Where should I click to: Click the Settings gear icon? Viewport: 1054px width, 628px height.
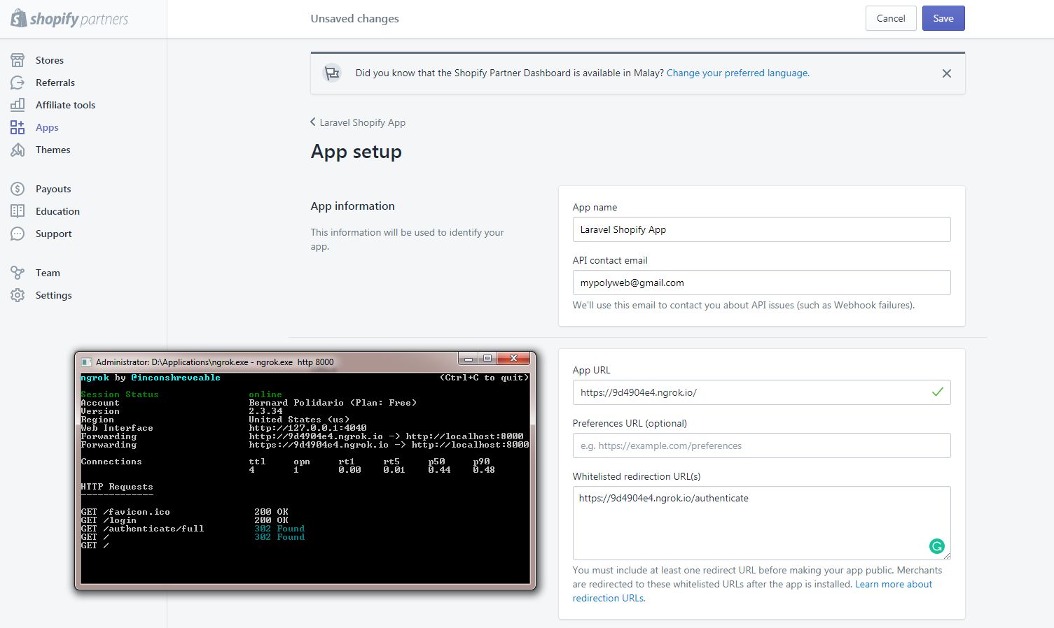tap(18, 295)
